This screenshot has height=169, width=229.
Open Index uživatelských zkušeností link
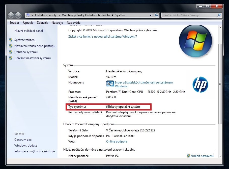point(144,84)
